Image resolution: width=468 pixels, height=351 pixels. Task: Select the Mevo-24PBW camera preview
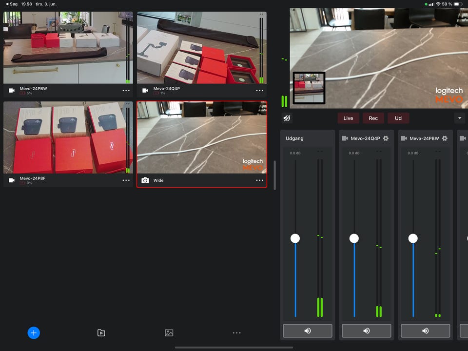[68, 48]
